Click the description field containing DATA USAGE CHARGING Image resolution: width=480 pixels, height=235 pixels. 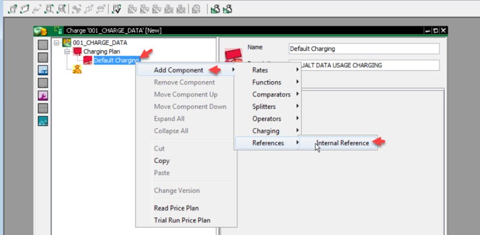tap(364, 65)
